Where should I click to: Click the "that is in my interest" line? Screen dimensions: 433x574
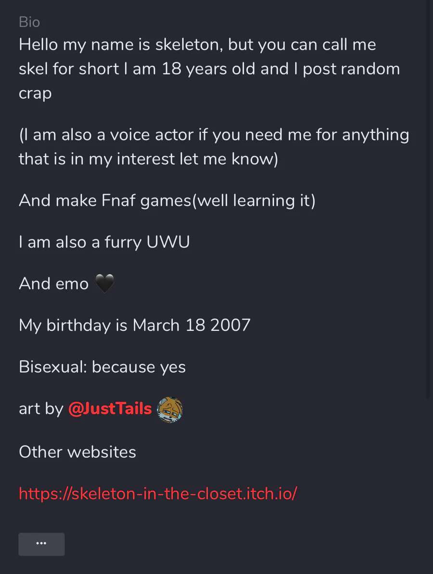[149, 159]
